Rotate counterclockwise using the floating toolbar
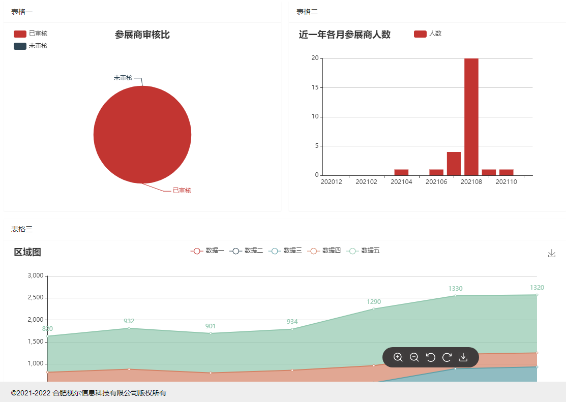 tap(431, 357)
